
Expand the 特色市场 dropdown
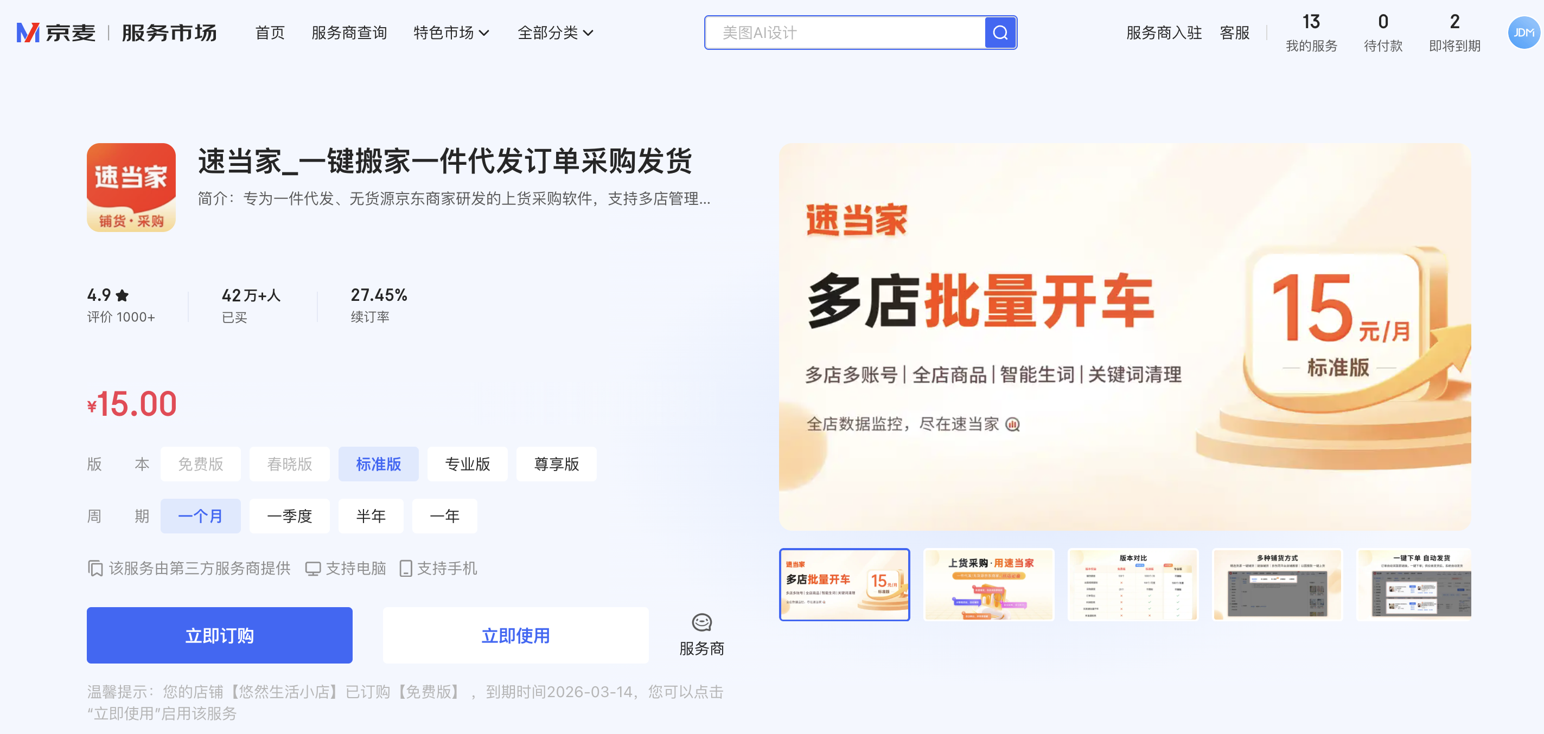451,33
